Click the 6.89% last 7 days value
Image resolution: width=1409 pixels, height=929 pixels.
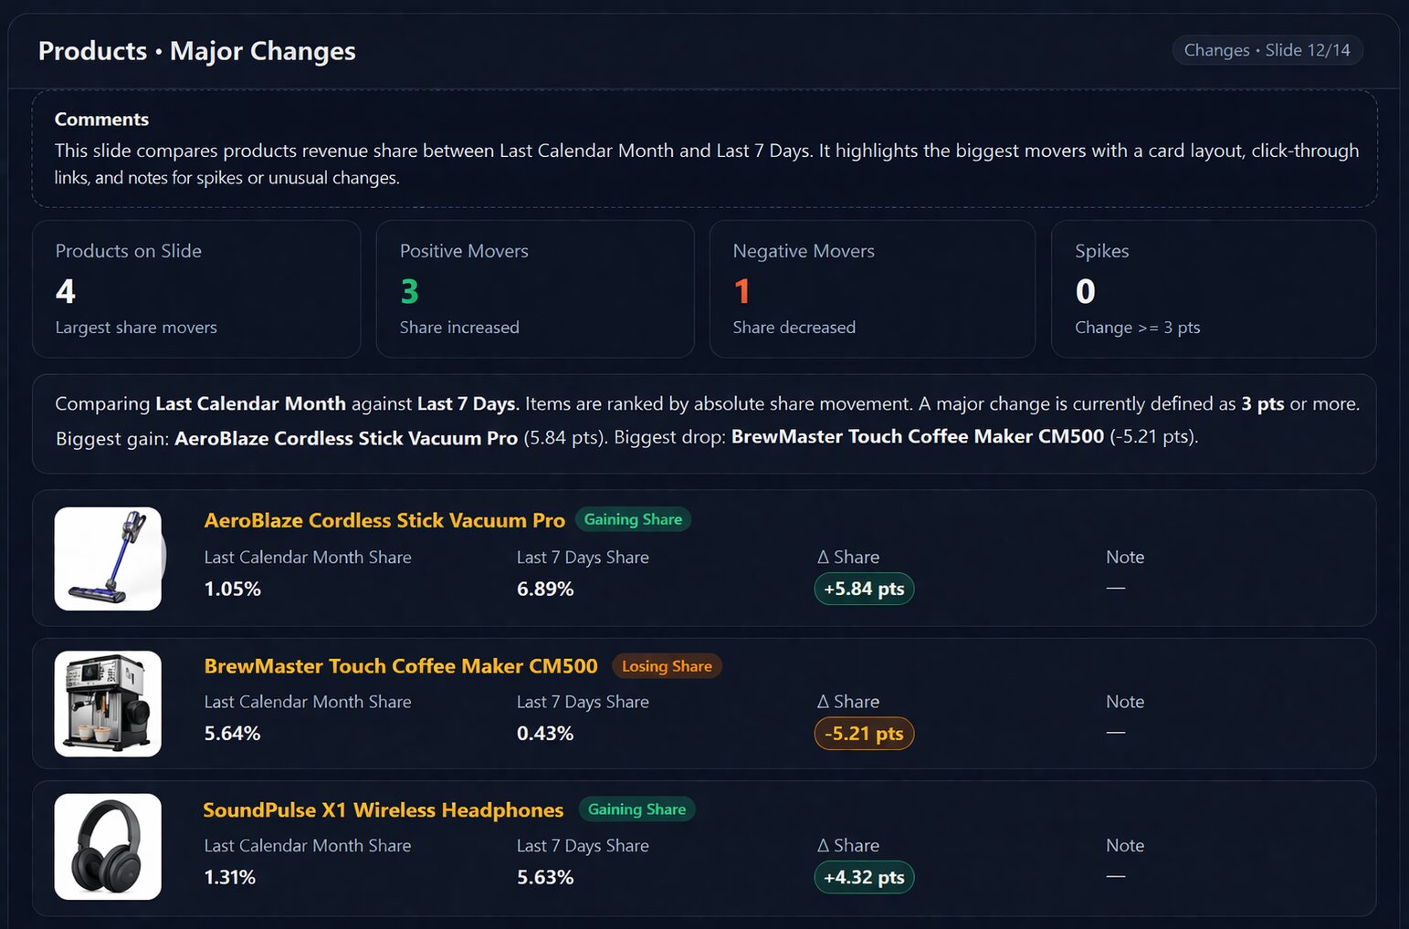coord(545,589)
